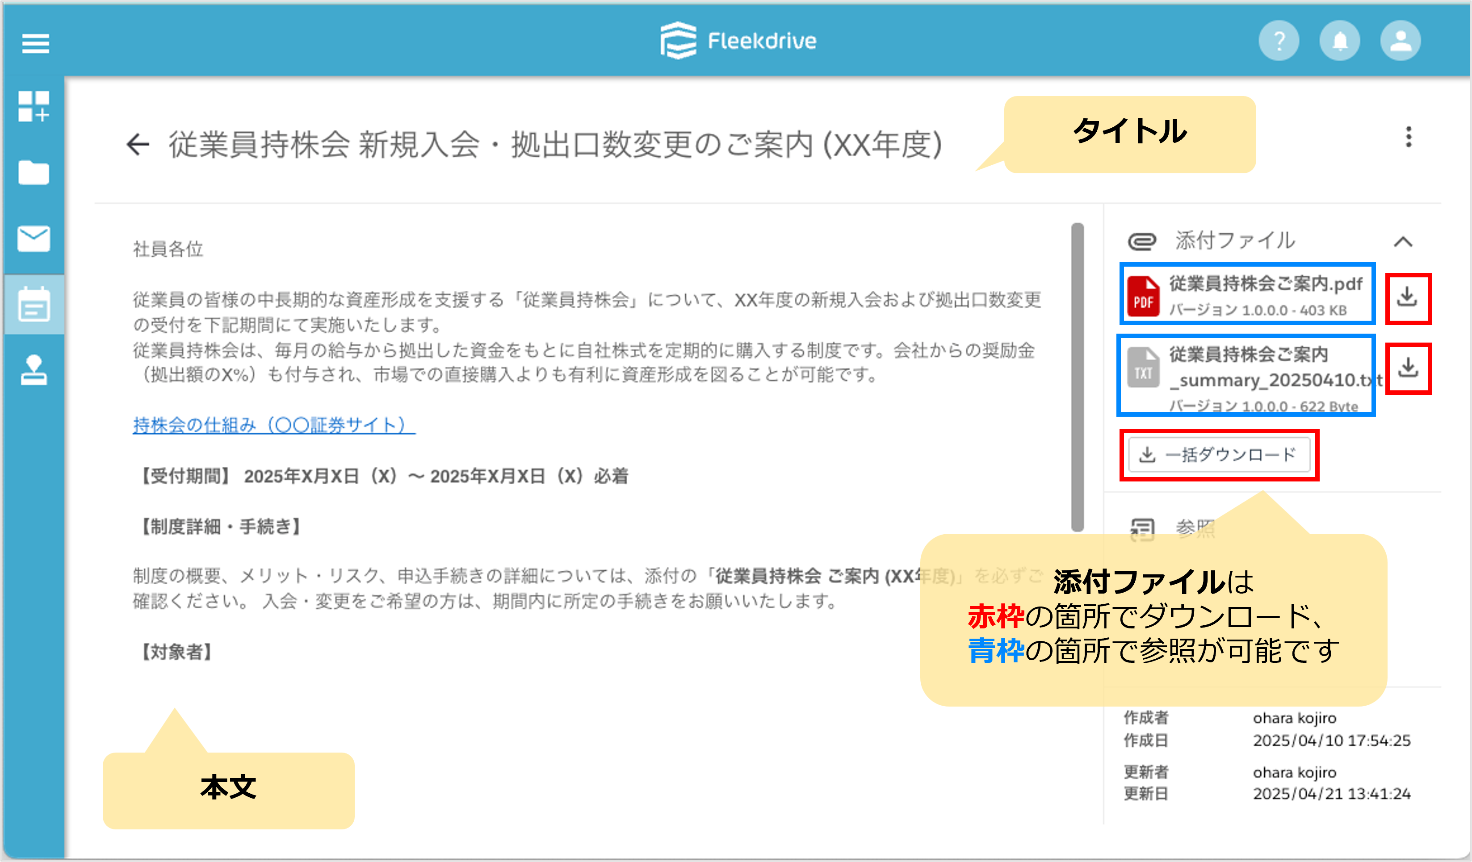Click updater name next to 更新者
Viewport: 1472px width, 862px height.
coord(1295,772)
